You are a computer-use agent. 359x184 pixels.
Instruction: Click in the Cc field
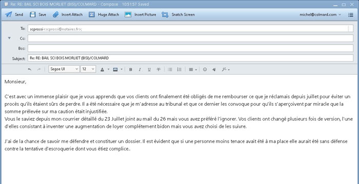click(x=190, y=38)
